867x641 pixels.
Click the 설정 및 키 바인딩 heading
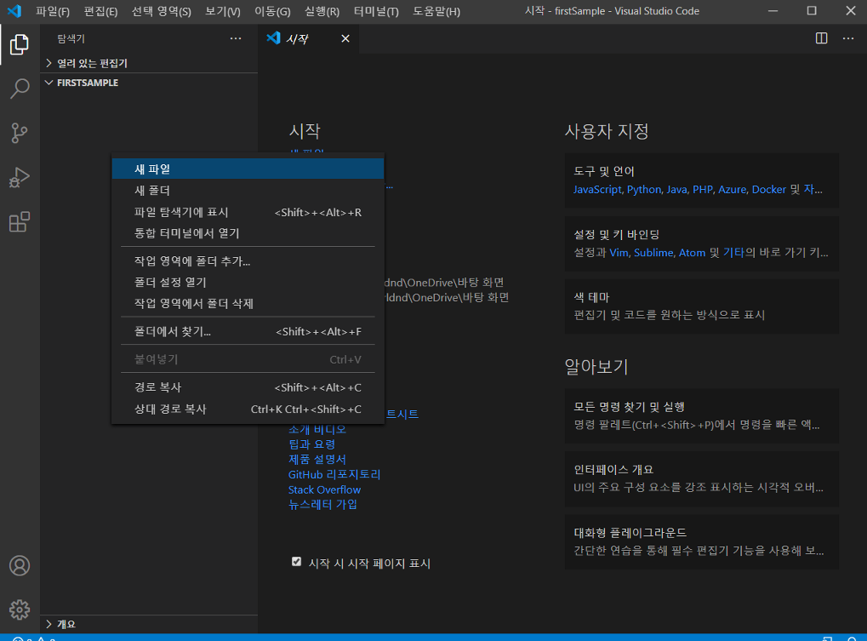(617, 234)
